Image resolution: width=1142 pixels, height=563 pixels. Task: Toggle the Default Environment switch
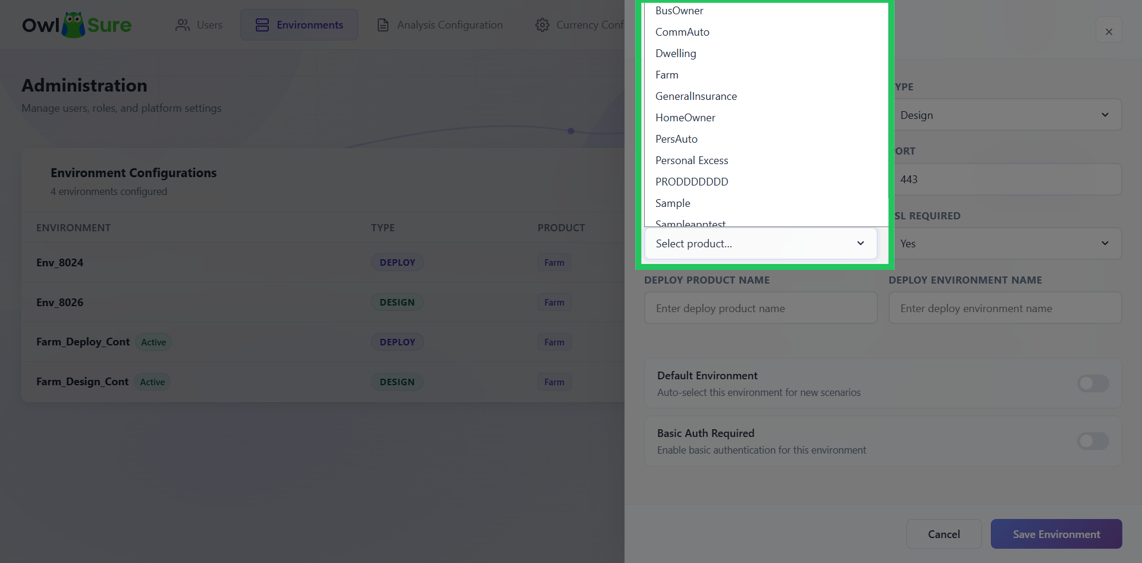[x=1093, y=383]
